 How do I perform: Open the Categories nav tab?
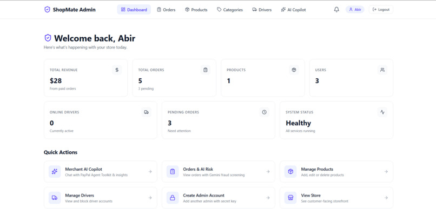coord(230,9)
